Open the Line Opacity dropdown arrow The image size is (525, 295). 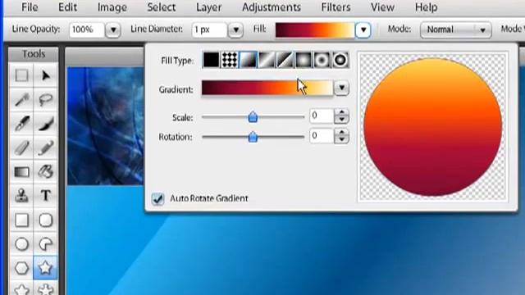point(113,30)
